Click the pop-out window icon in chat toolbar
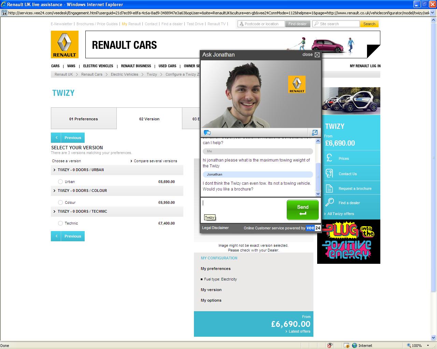 pyautogui.click(x=315, y=133)
